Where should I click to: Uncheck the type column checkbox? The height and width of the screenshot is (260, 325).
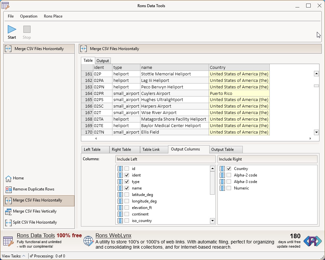(127, 182)
